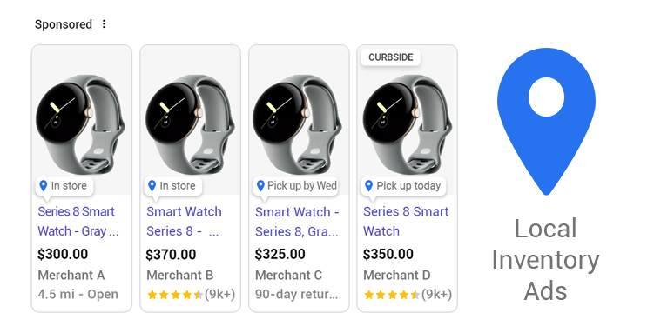
Task: Click the pin icon beside Pick up today
Action: [x=368, y=186]
